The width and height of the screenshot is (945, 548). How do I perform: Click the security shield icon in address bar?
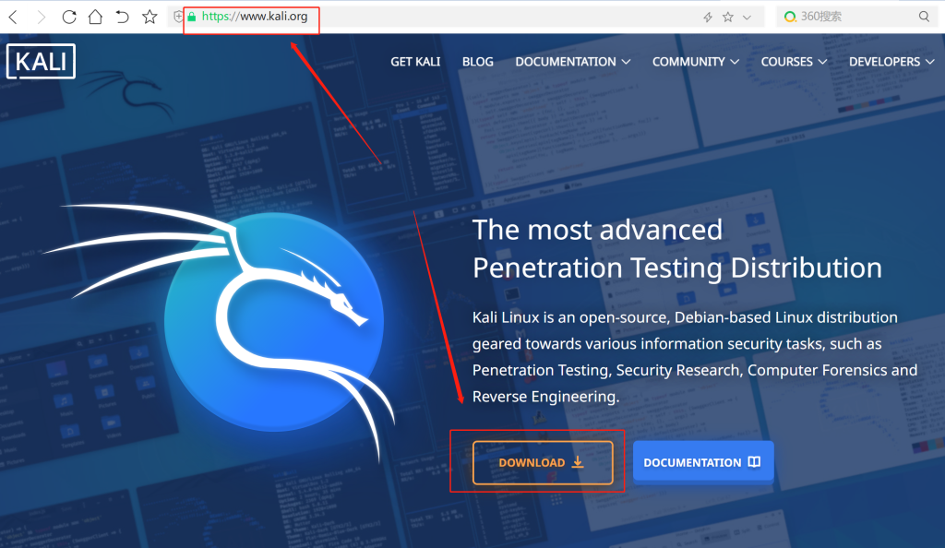click(178, 17)
